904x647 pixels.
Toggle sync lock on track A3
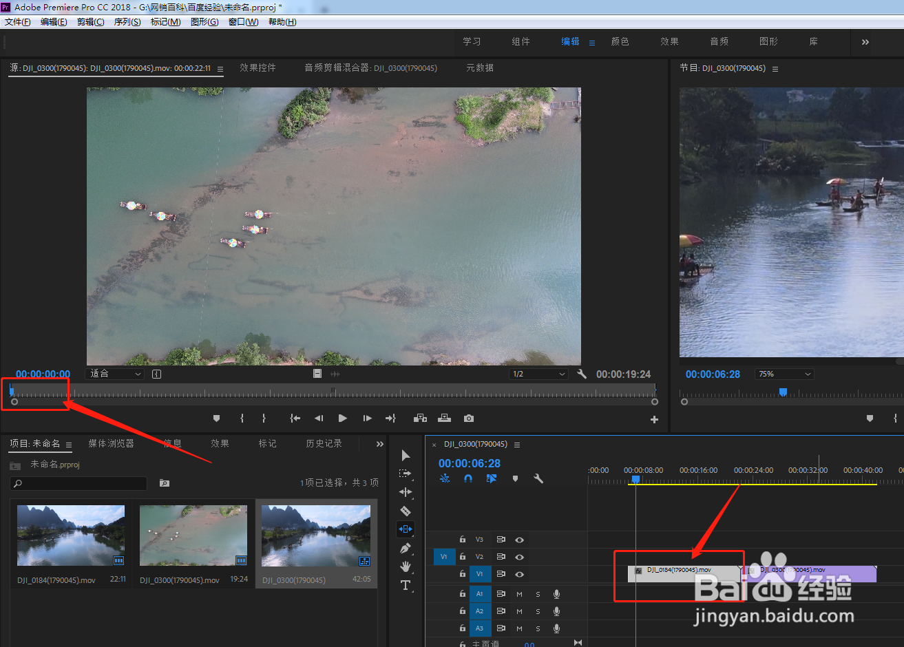[501, 628]
